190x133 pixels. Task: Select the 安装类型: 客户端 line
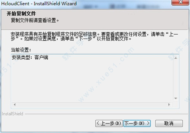point(30,57)
